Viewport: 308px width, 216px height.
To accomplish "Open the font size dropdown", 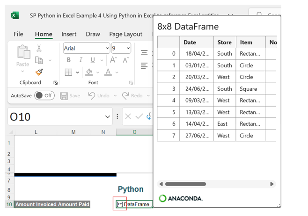I will (128, 48).
